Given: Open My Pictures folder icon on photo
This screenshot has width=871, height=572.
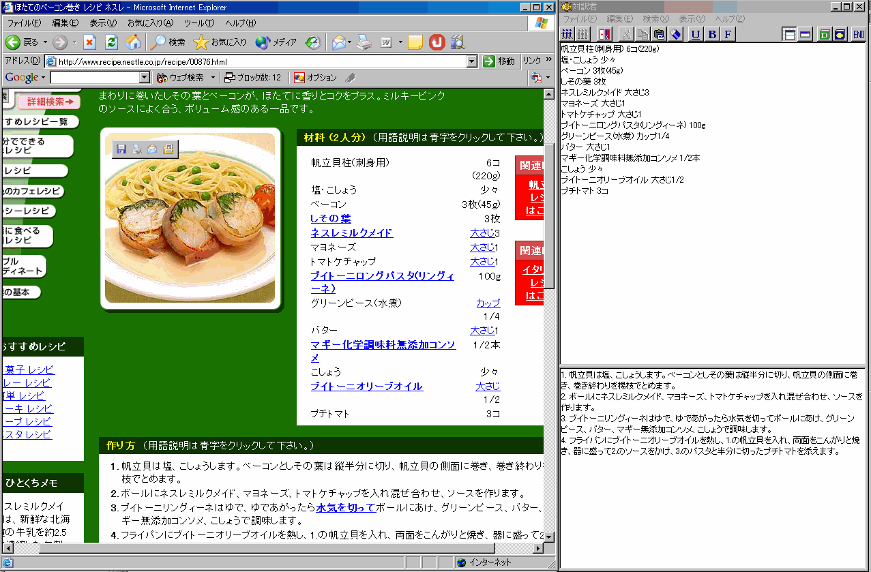Looking at the screenshot, I should point(168,149).
